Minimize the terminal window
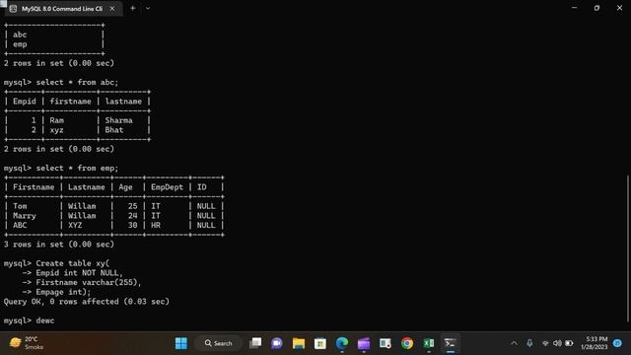The width and height of the screenshot is (631, 355). coord(574,8)
